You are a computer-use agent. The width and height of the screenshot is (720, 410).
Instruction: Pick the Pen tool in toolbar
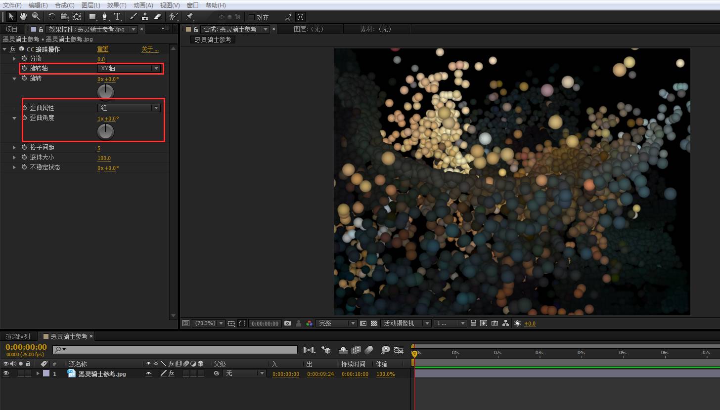tap(104, 16)
